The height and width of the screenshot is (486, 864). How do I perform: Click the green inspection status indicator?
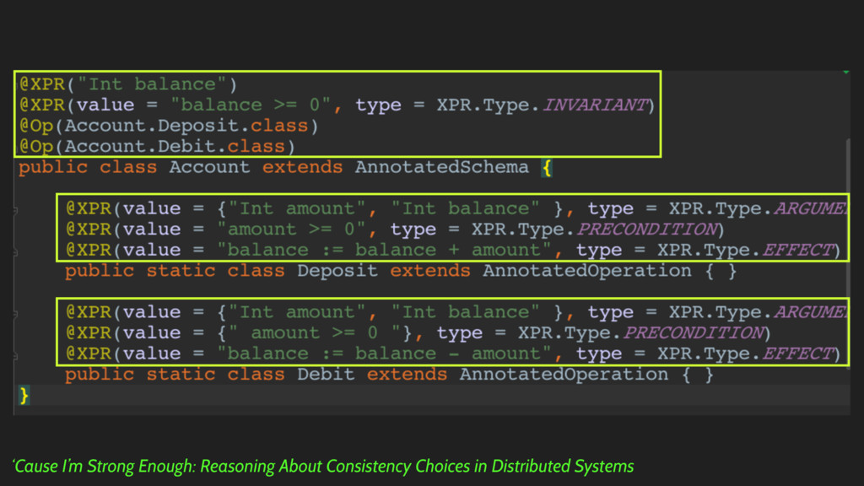[845, 73]
